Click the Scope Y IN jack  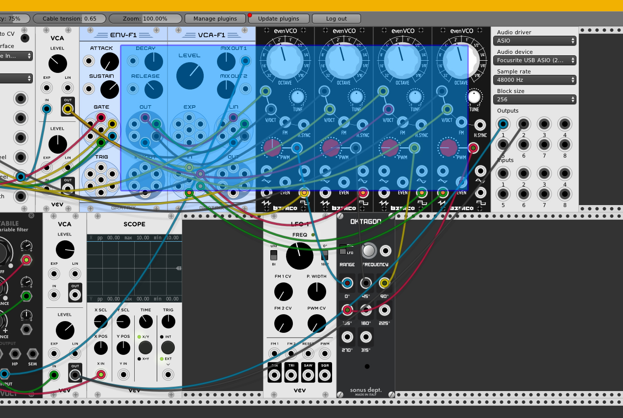point(123,375)
